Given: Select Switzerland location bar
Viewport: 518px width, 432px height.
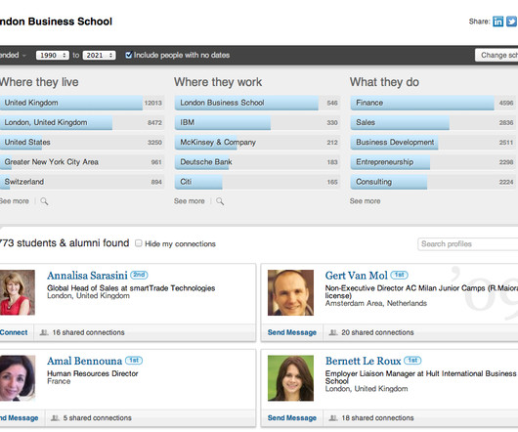Looking at the screenshot, I should (x=82, y=182).
